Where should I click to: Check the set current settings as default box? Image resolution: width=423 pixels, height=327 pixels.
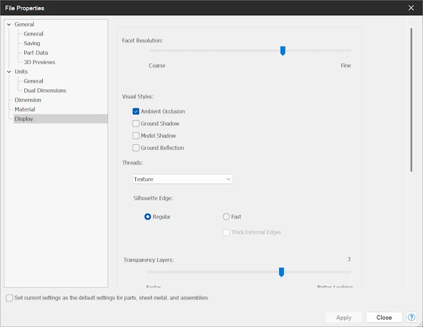(x=10, y=298)
